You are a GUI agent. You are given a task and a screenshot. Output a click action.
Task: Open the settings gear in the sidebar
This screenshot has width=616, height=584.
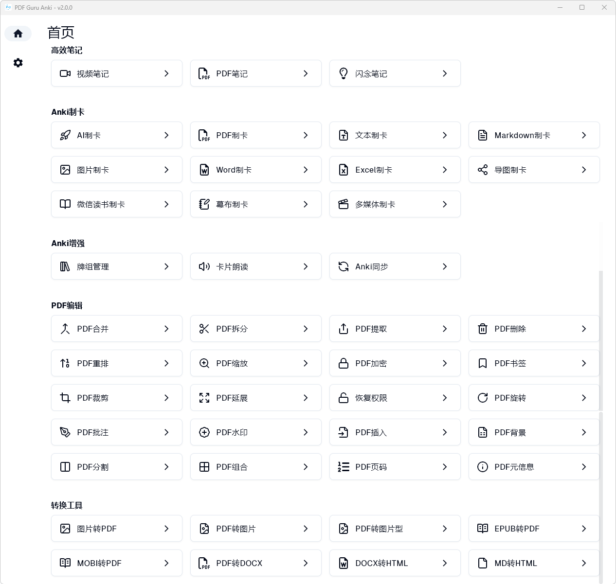coord(18,63)
